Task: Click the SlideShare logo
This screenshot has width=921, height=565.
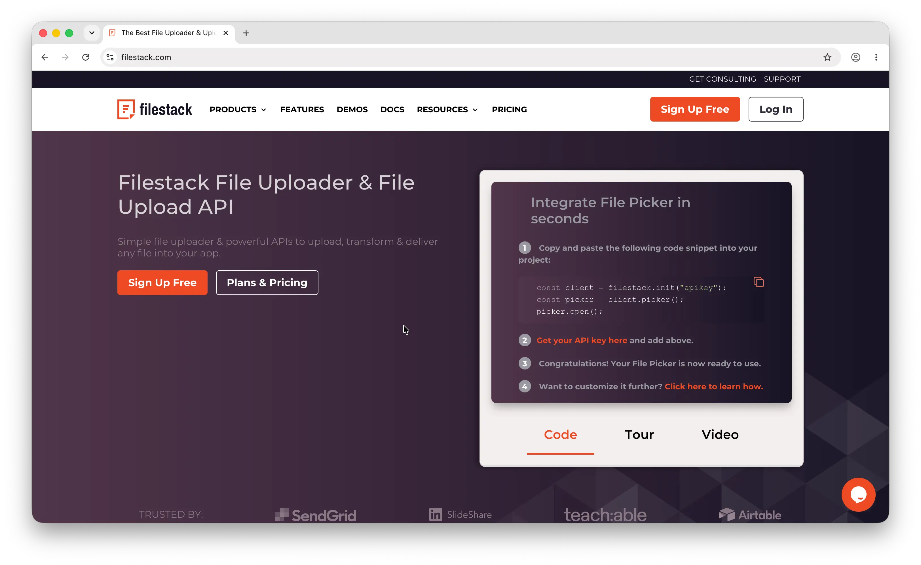Action: coord(460,515)
